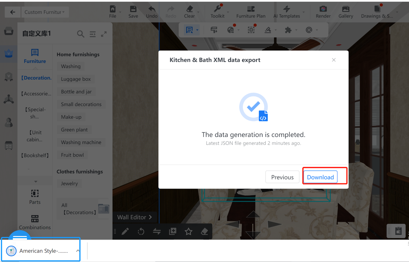Expand more categories with the down arrow
Screen dimensions: 409x262
(x=36, y=182)
